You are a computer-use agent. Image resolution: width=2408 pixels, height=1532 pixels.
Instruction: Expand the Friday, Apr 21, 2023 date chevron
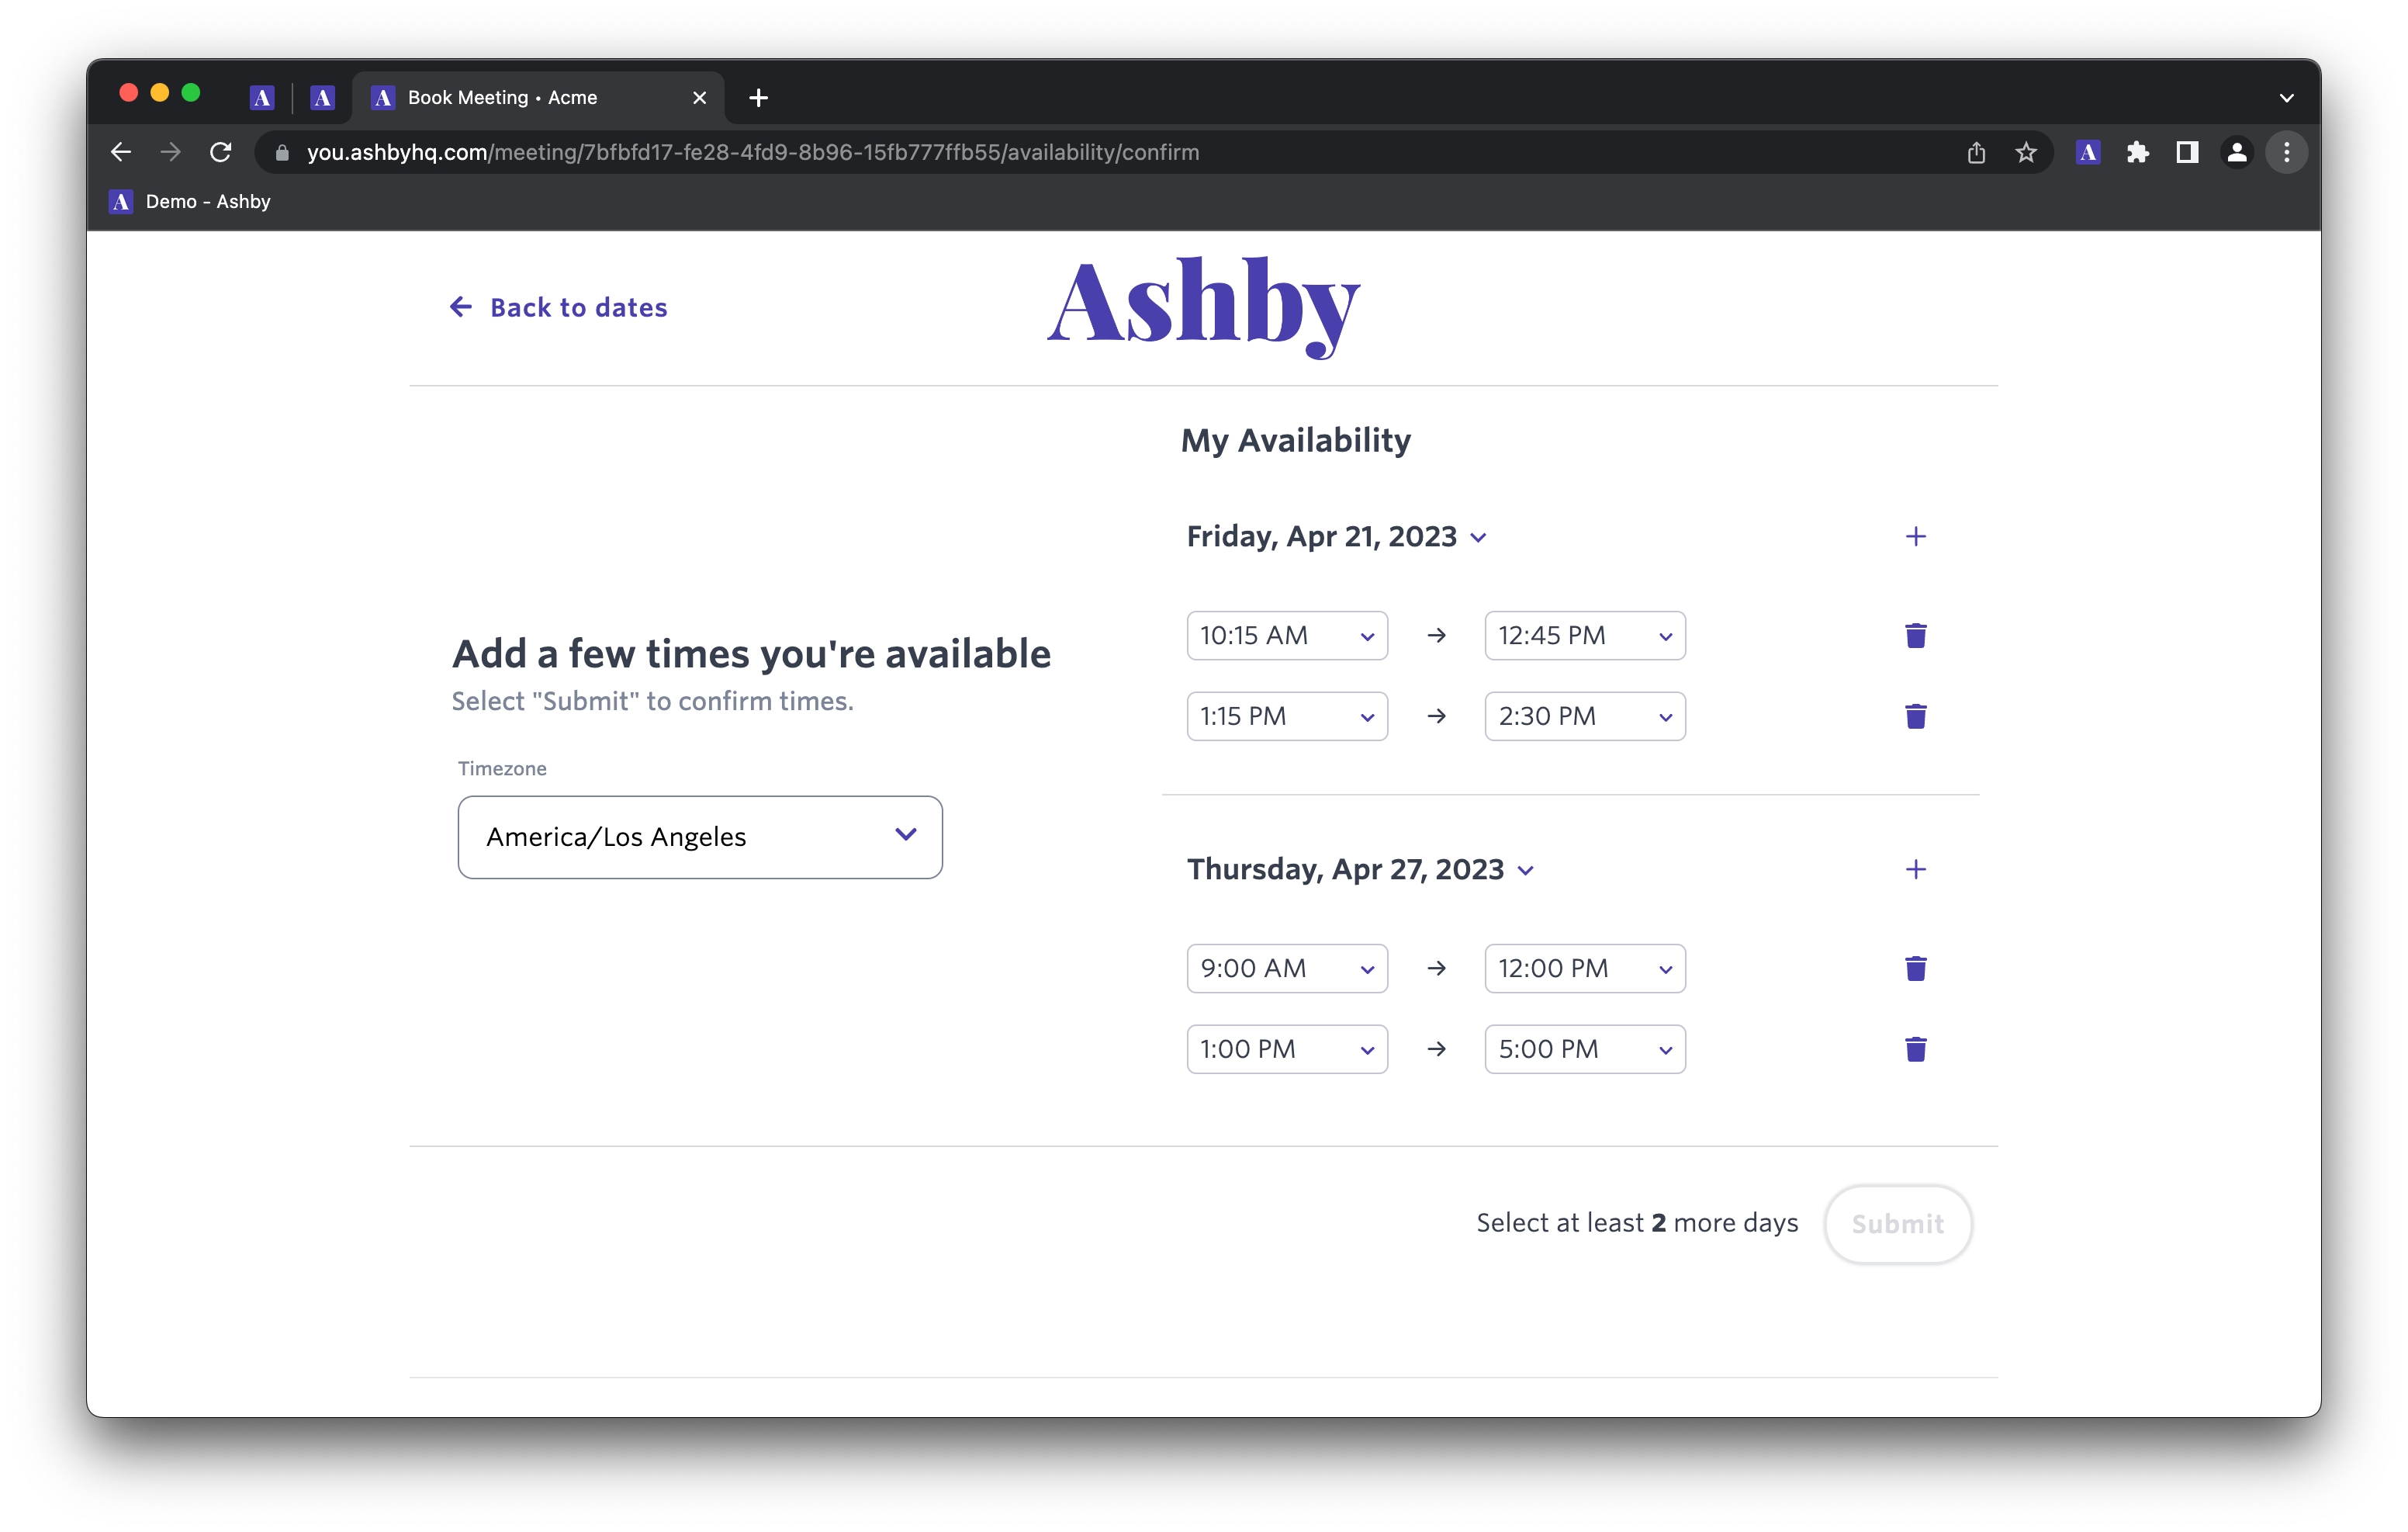1478,539
